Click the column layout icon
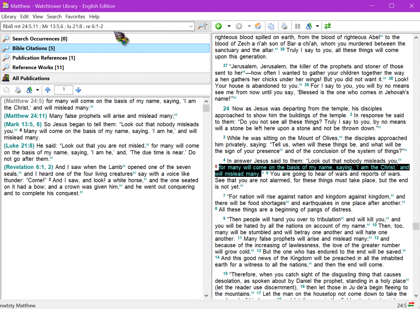This screenshot has height=309, width=420. tap(297, 26)
